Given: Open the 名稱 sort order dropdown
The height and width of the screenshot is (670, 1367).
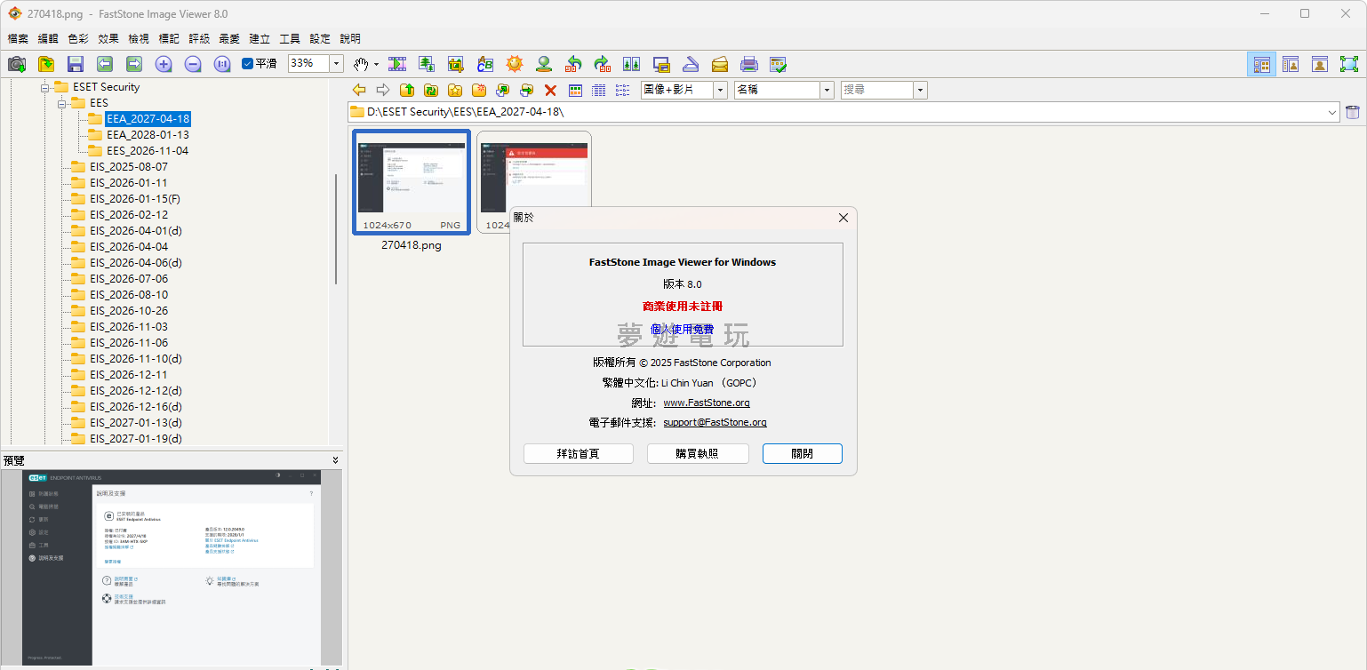Looking at the screenshot, I should tap(827, 90).
